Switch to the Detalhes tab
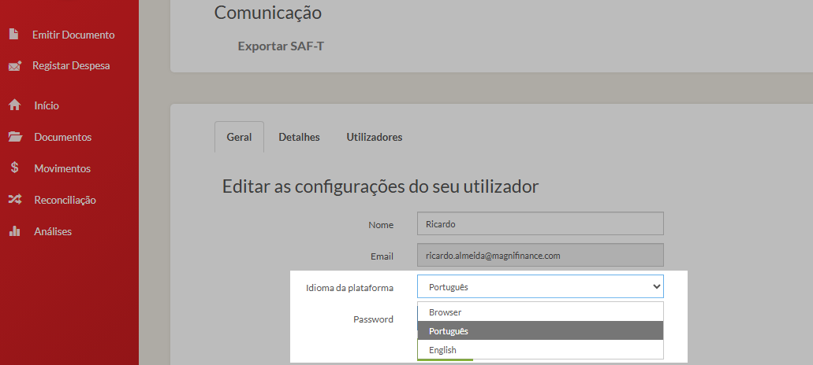This screenshot has height=365, width=813. [x=299, y=137]
